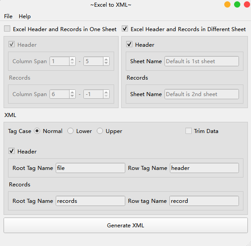The height and width of the screenshot is (246, 251).
Task: Choose Normal tag case radio button
Action: [x=37, y=131]
